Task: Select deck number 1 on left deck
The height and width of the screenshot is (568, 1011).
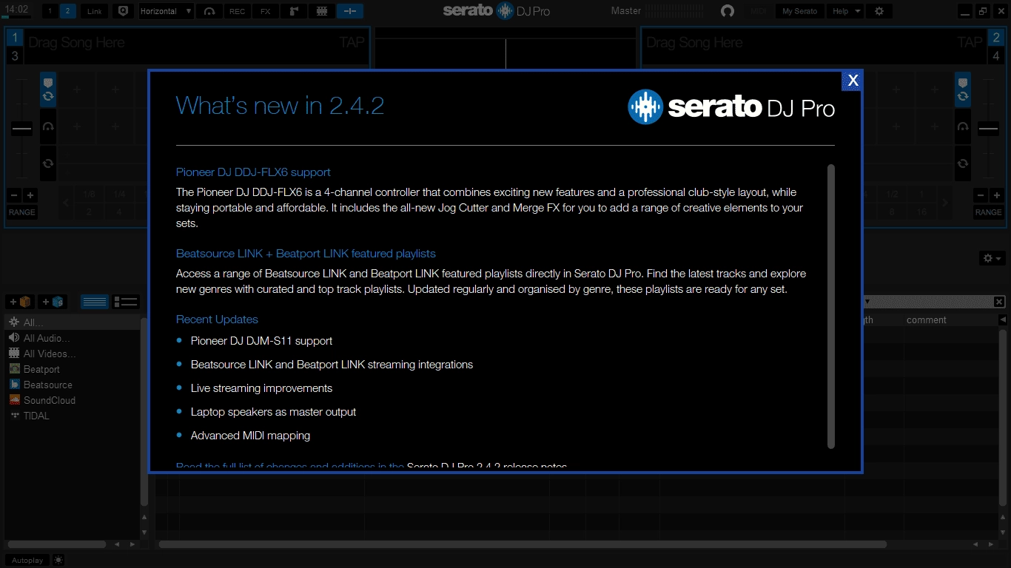Action: [x=14, y=38]
